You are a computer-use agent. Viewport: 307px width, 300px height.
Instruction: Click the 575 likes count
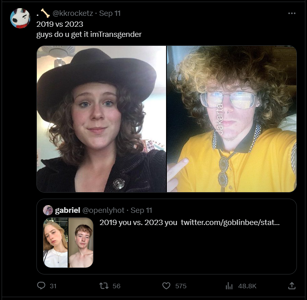(x=181, y=286)
